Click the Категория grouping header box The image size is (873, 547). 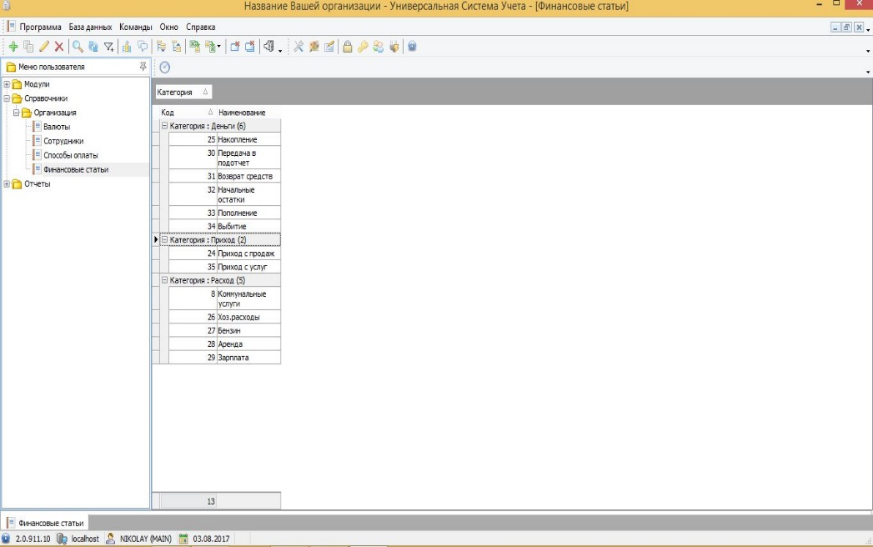(x=183, y=92)
